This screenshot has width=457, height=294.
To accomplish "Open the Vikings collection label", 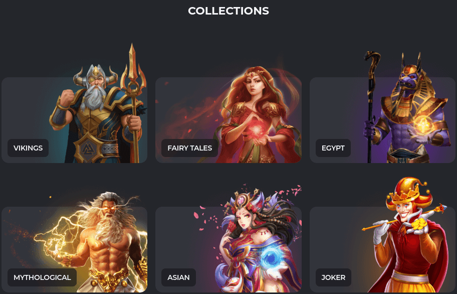I will coord(28,148).
